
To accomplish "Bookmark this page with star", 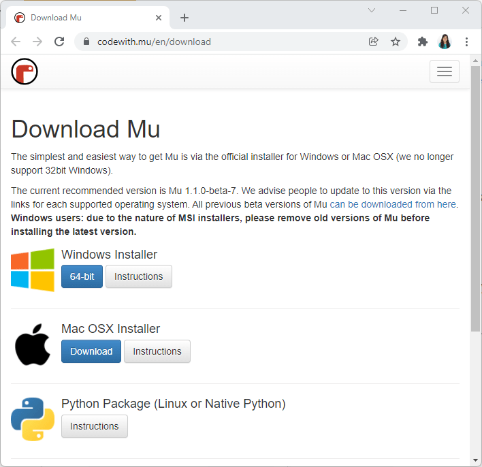I will coord(396,42).
